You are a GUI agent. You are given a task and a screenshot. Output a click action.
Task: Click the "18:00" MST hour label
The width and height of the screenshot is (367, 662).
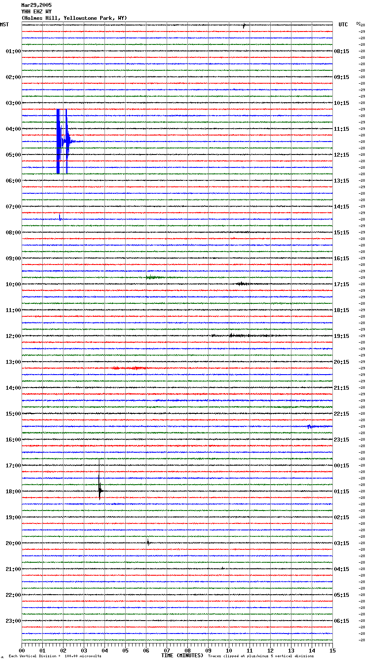[13, 492]
